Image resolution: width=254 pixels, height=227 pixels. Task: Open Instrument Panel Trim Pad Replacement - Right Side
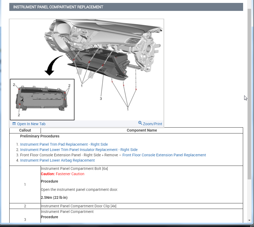64,144
